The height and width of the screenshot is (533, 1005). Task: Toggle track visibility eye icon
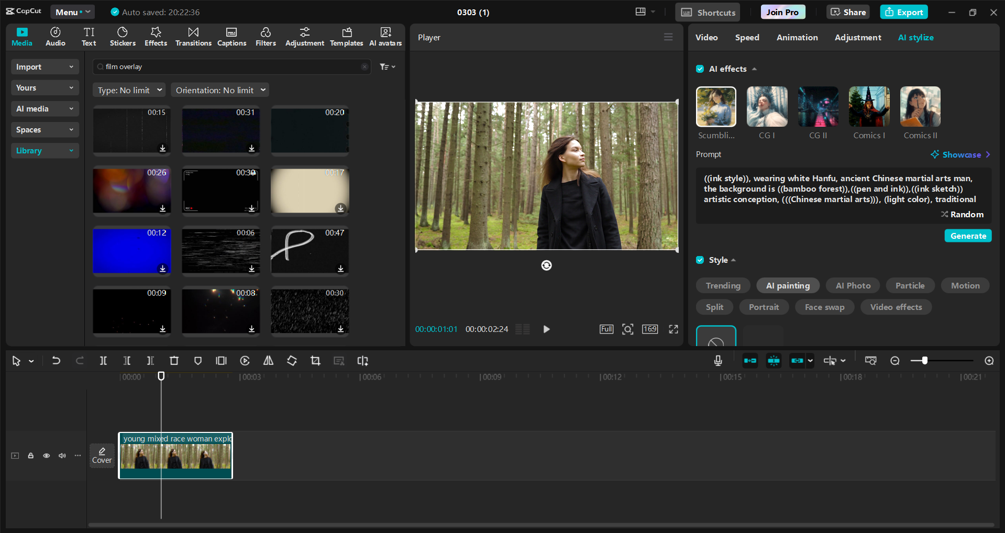[47, 456]
